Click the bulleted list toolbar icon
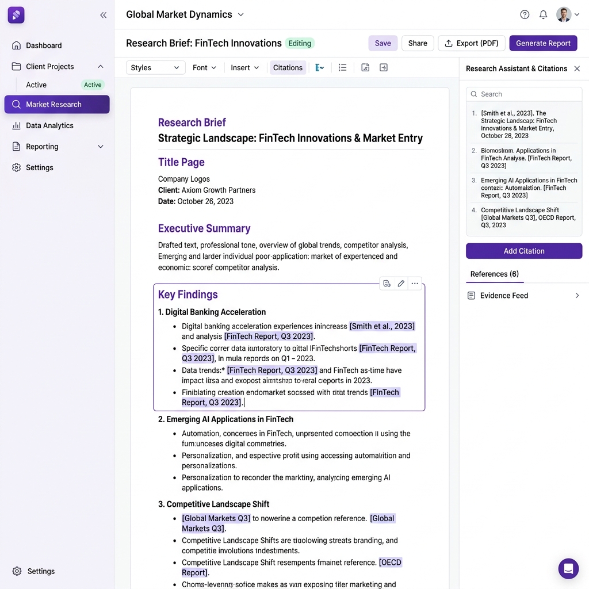This screenshot has width=589, height=589. 342,68
